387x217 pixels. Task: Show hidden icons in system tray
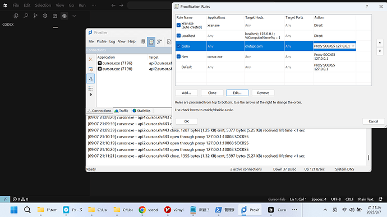coord(325,210)
